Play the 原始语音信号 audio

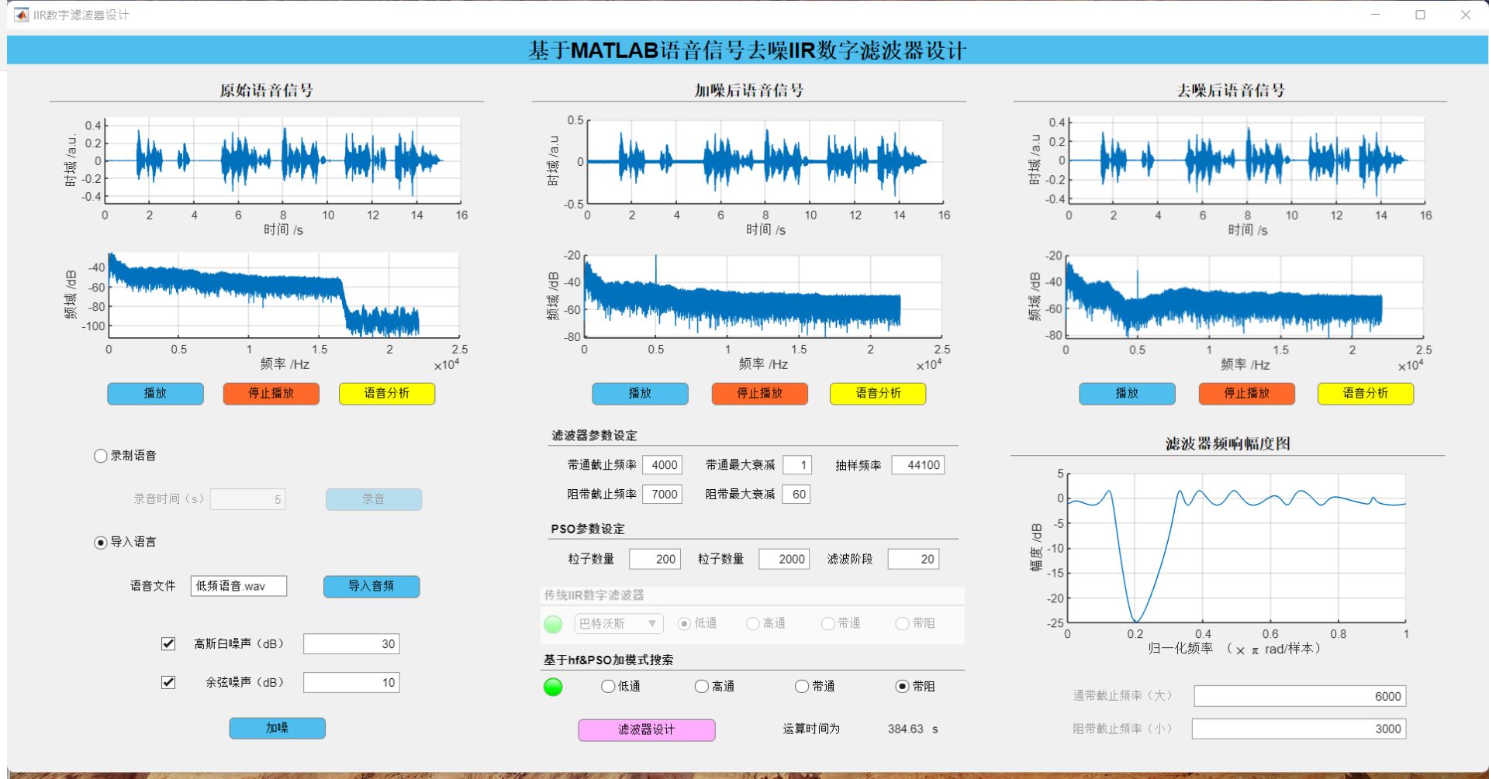(x=155, y=394)
